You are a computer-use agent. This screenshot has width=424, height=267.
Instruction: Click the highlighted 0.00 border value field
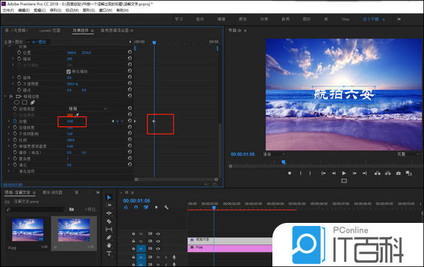[x=70, y=121]
